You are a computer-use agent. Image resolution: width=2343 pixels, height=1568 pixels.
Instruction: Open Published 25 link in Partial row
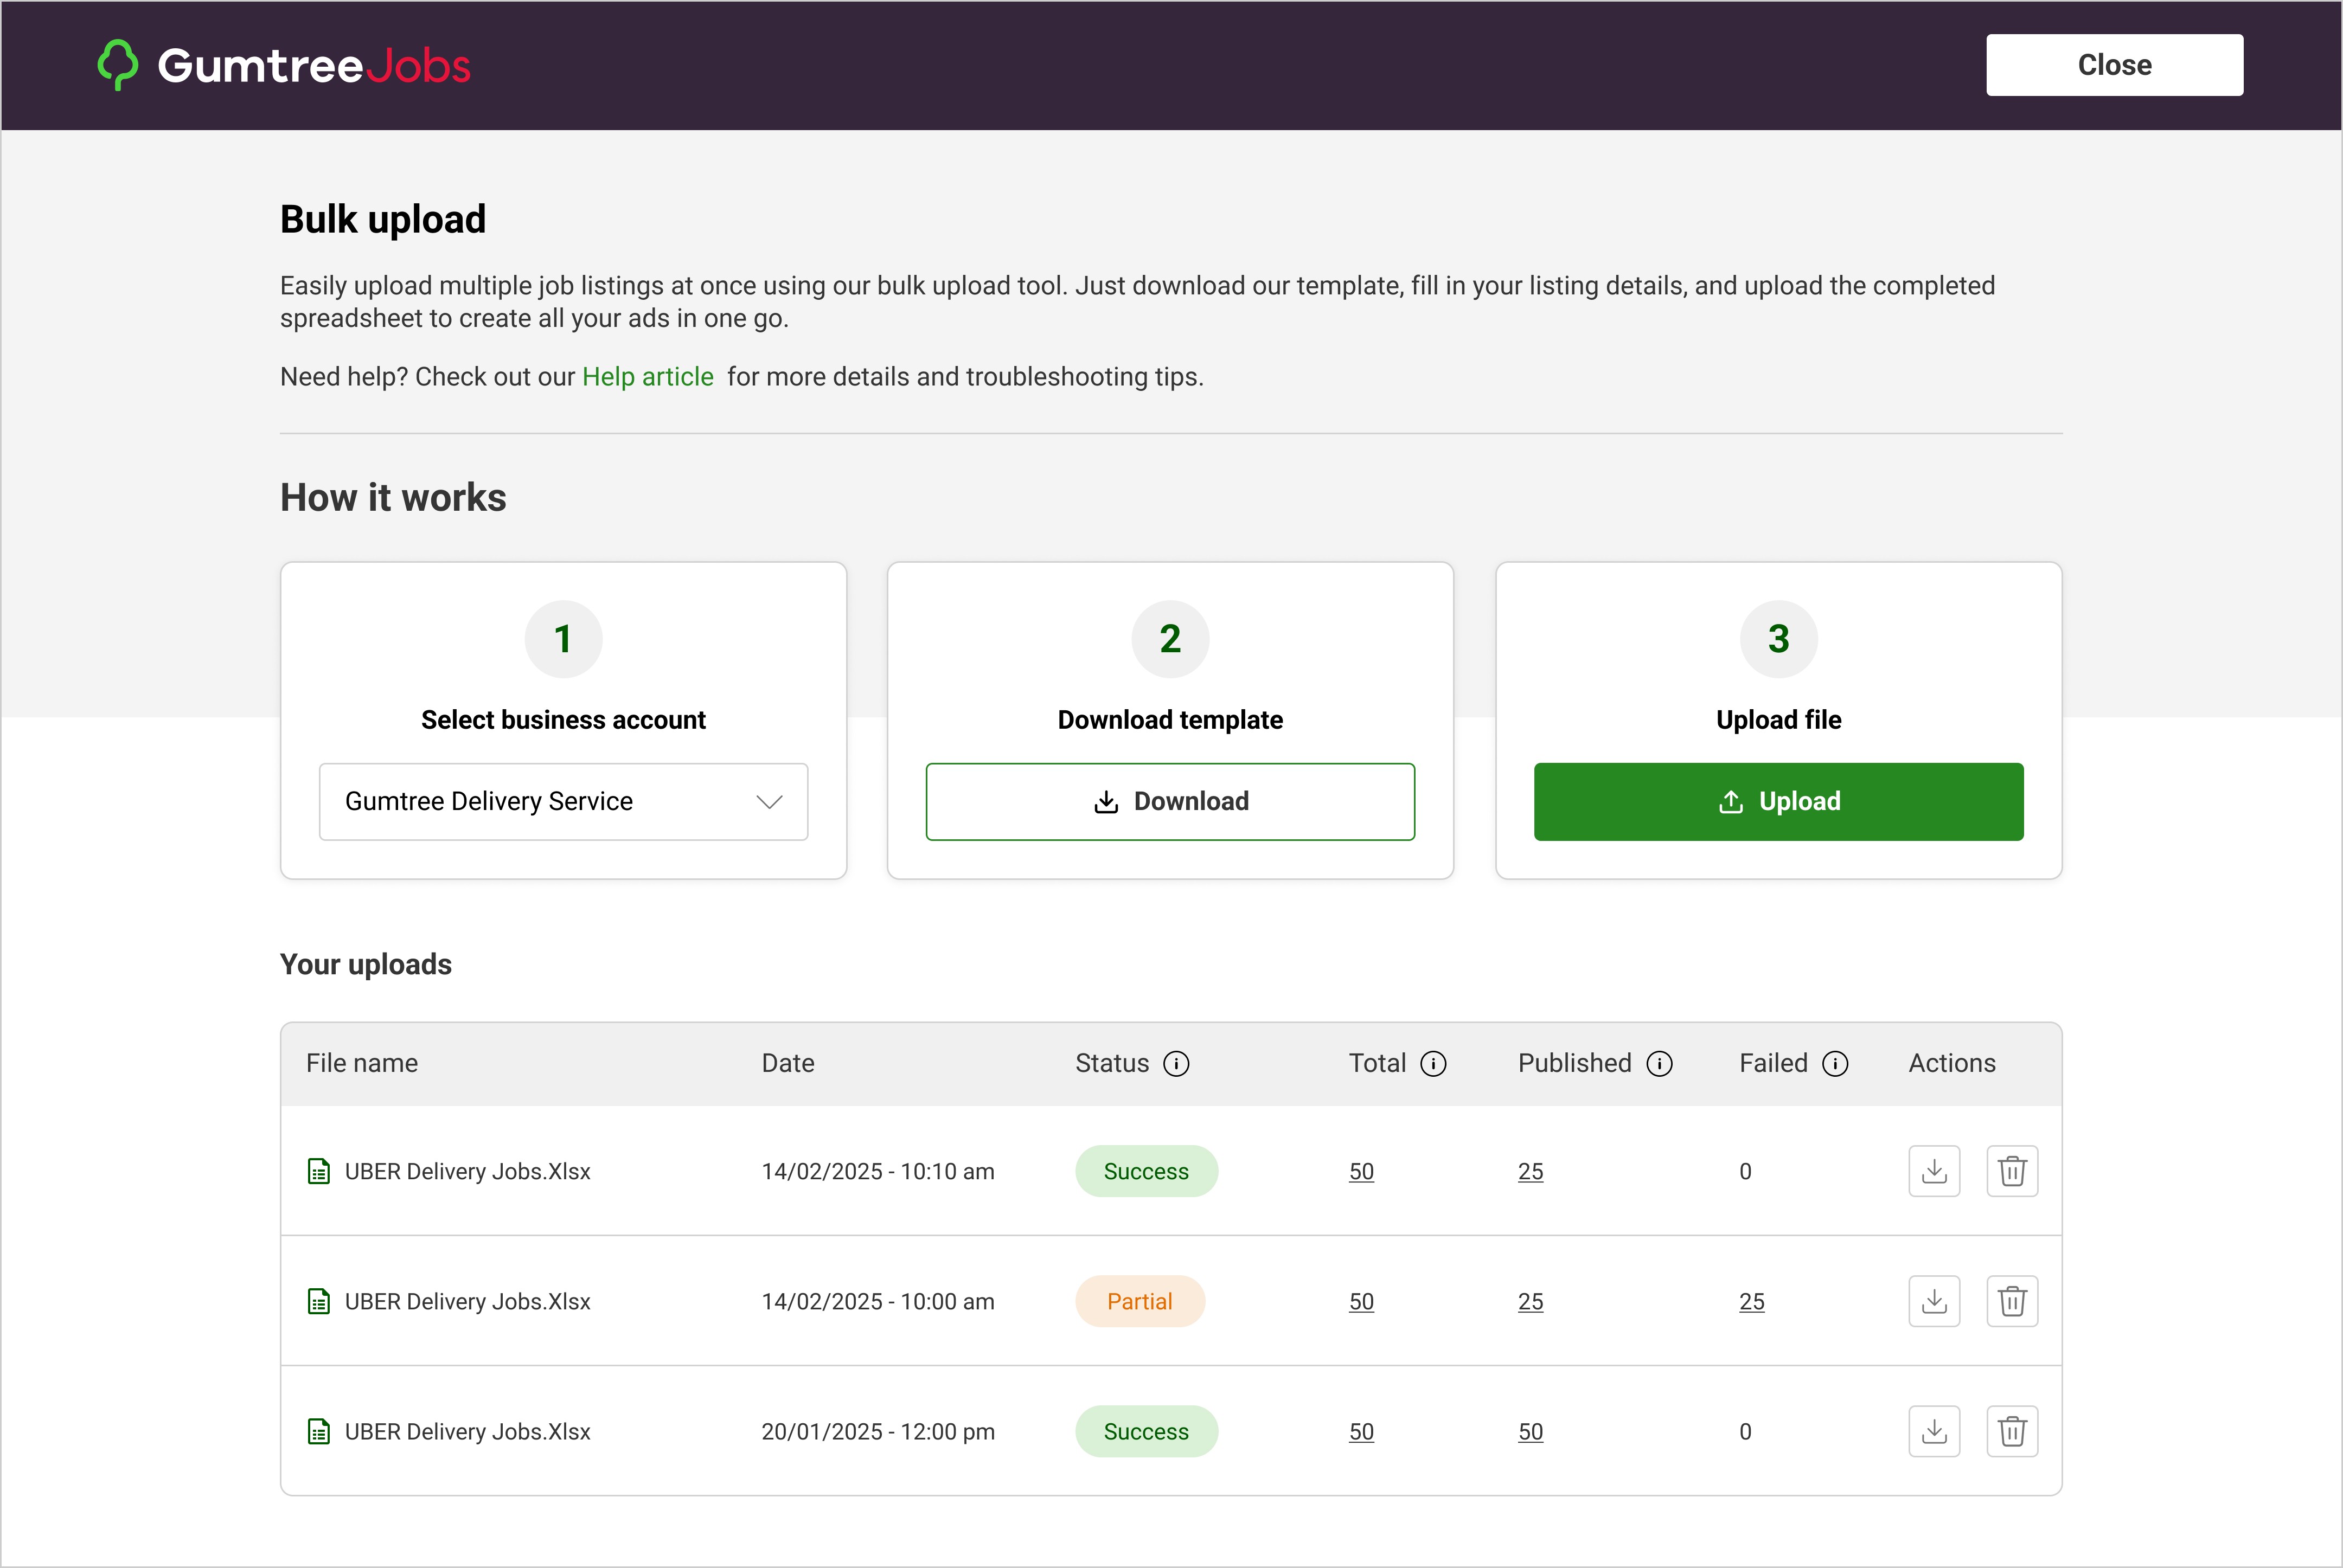(x=1531, y=1301)
